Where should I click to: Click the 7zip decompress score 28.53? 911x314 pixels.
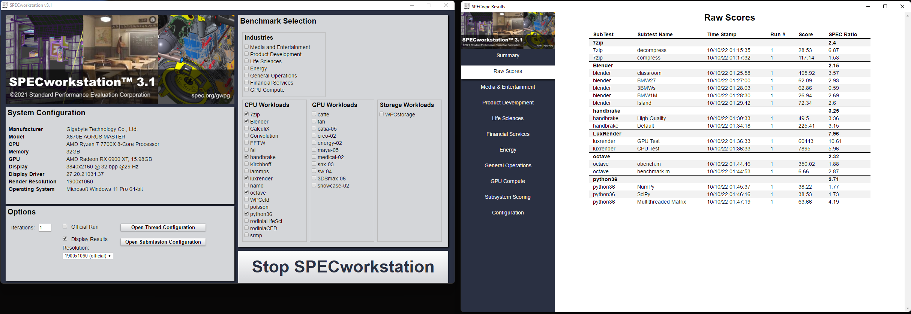[x=805, y=50]
